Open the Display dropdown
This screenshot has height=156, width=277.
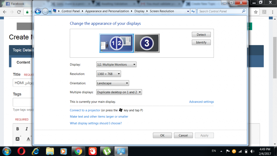click(x=116, y=65)
